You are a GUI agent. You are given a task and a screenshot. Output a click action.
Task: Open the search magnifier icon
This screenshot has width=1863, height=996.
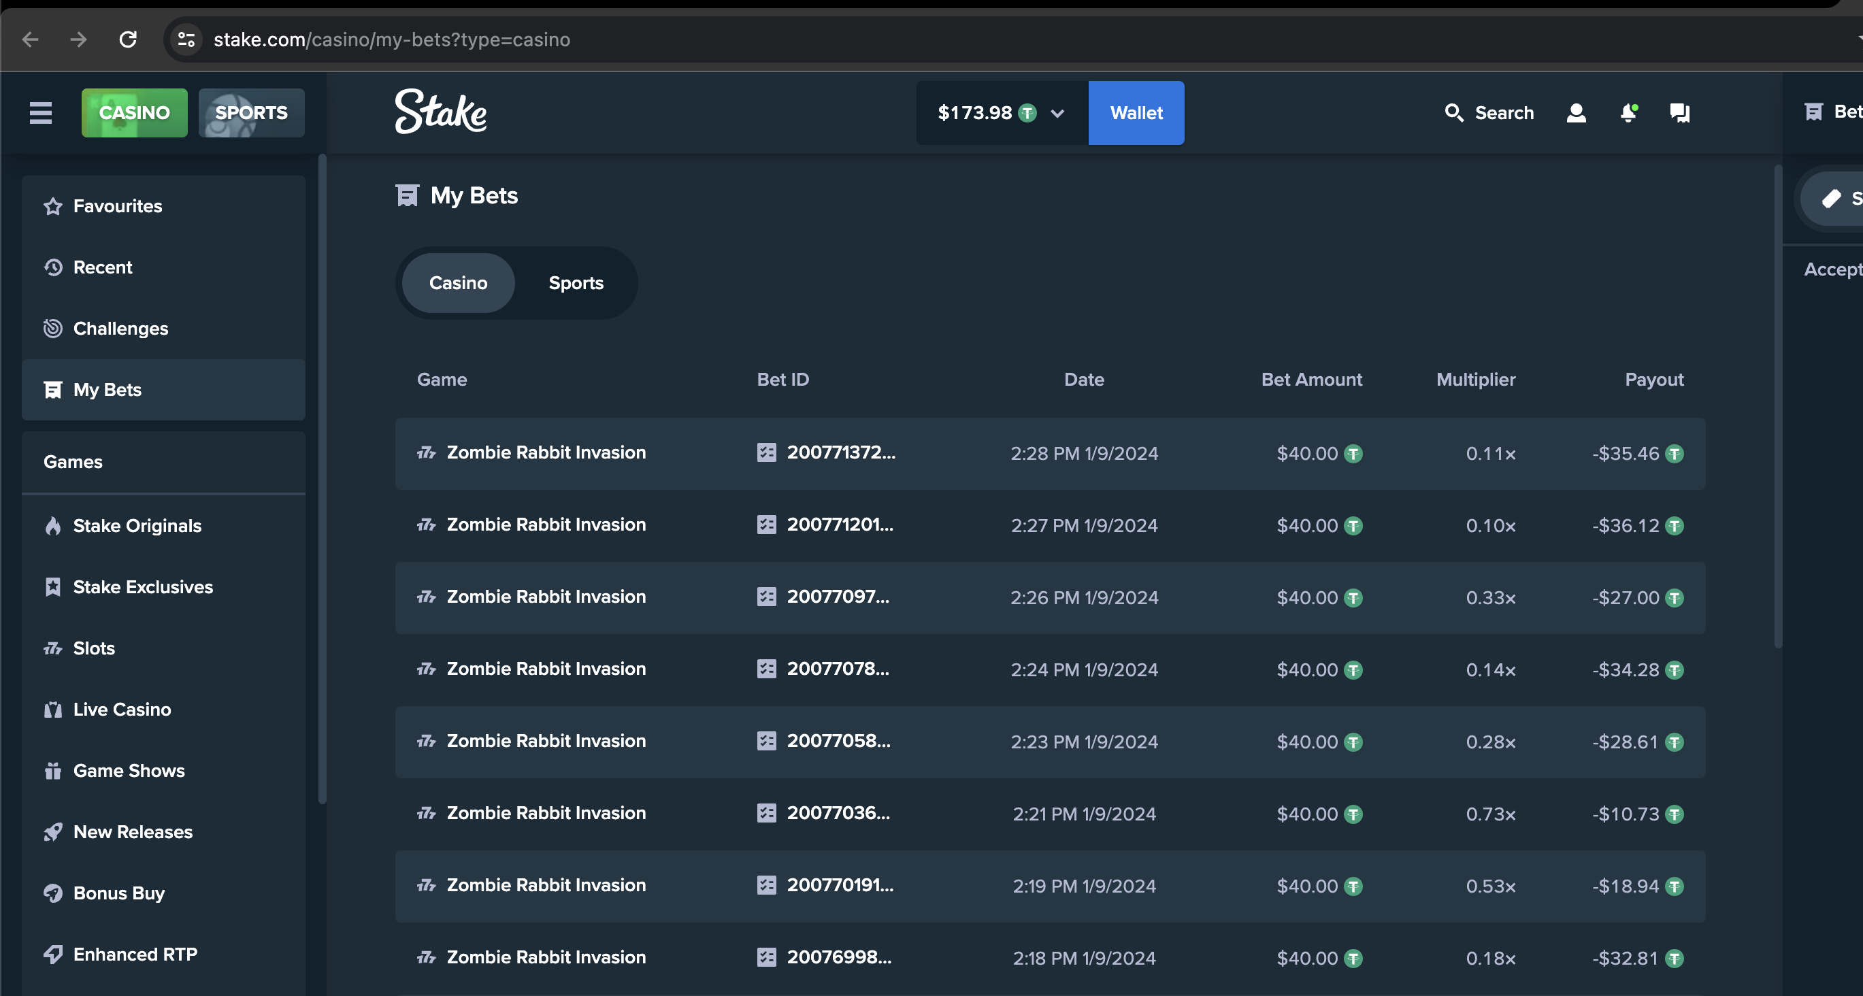[1453, 113]
